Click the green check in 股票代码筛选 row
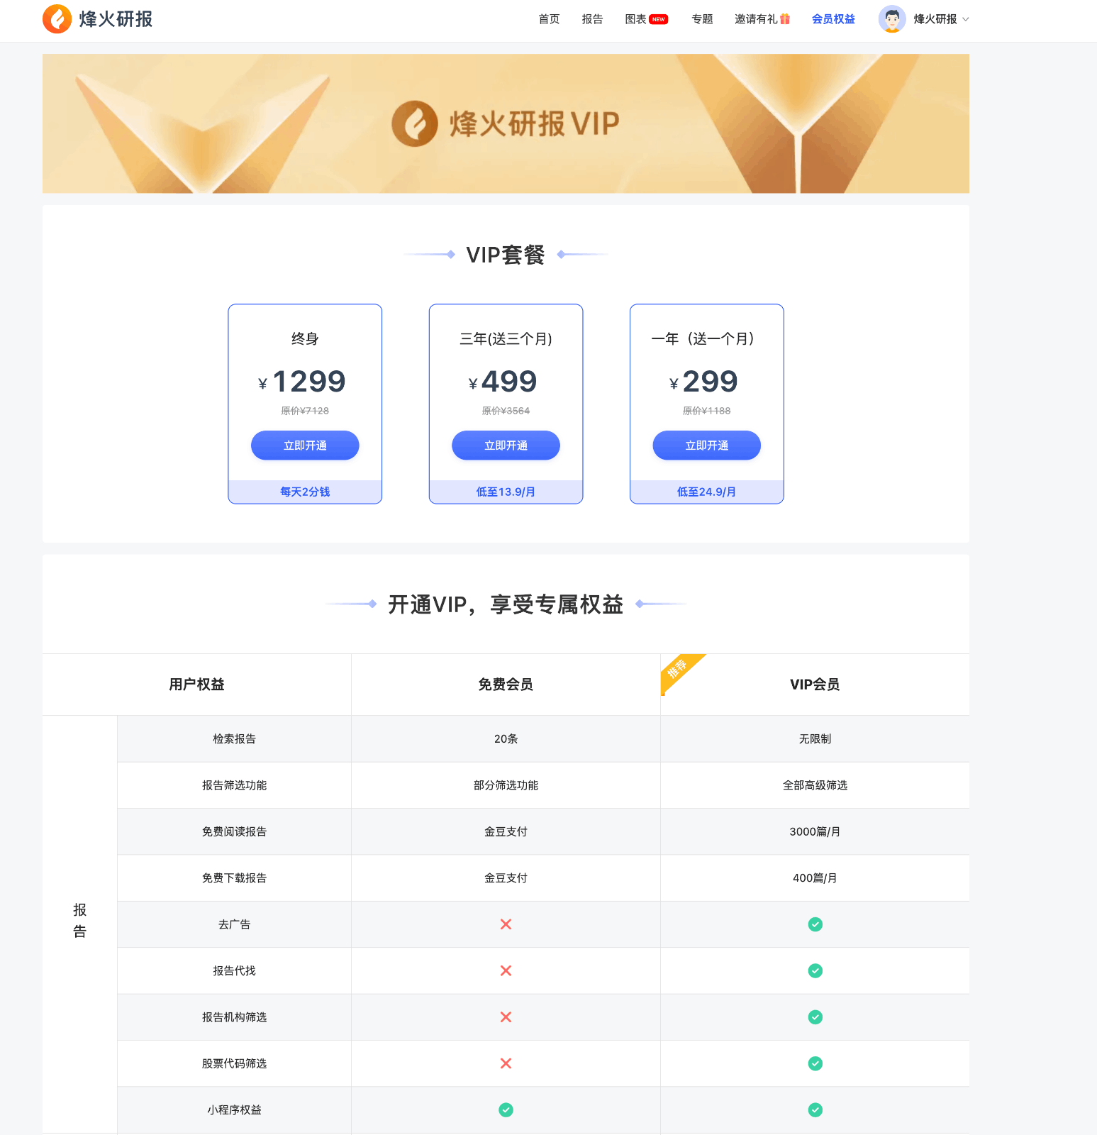The height and width of the screenshot is (1135, 1097). tap(815, 1063)
